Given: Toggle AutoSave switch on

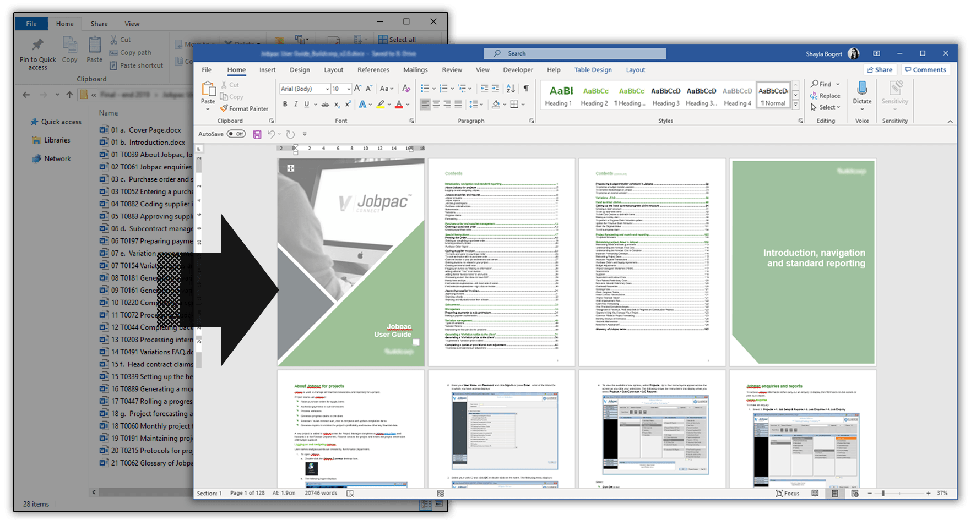Looking at the screenshot, I should [x=236, y=134].
